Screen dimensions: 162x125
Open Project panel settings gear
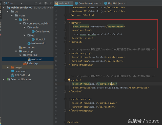pyautogui.click(x=46, y=3)
